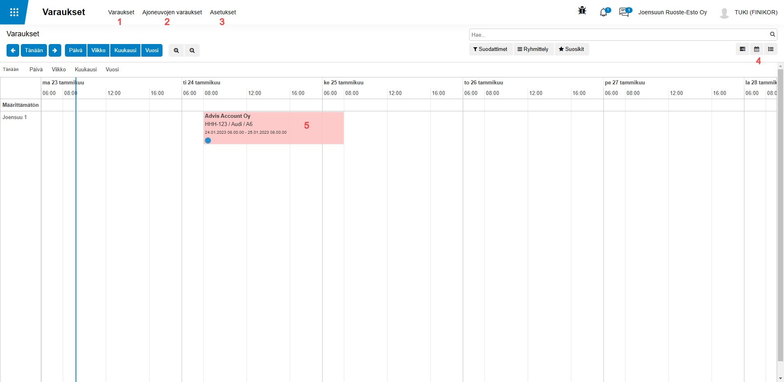Click the second zoom magnifier button

192,50
